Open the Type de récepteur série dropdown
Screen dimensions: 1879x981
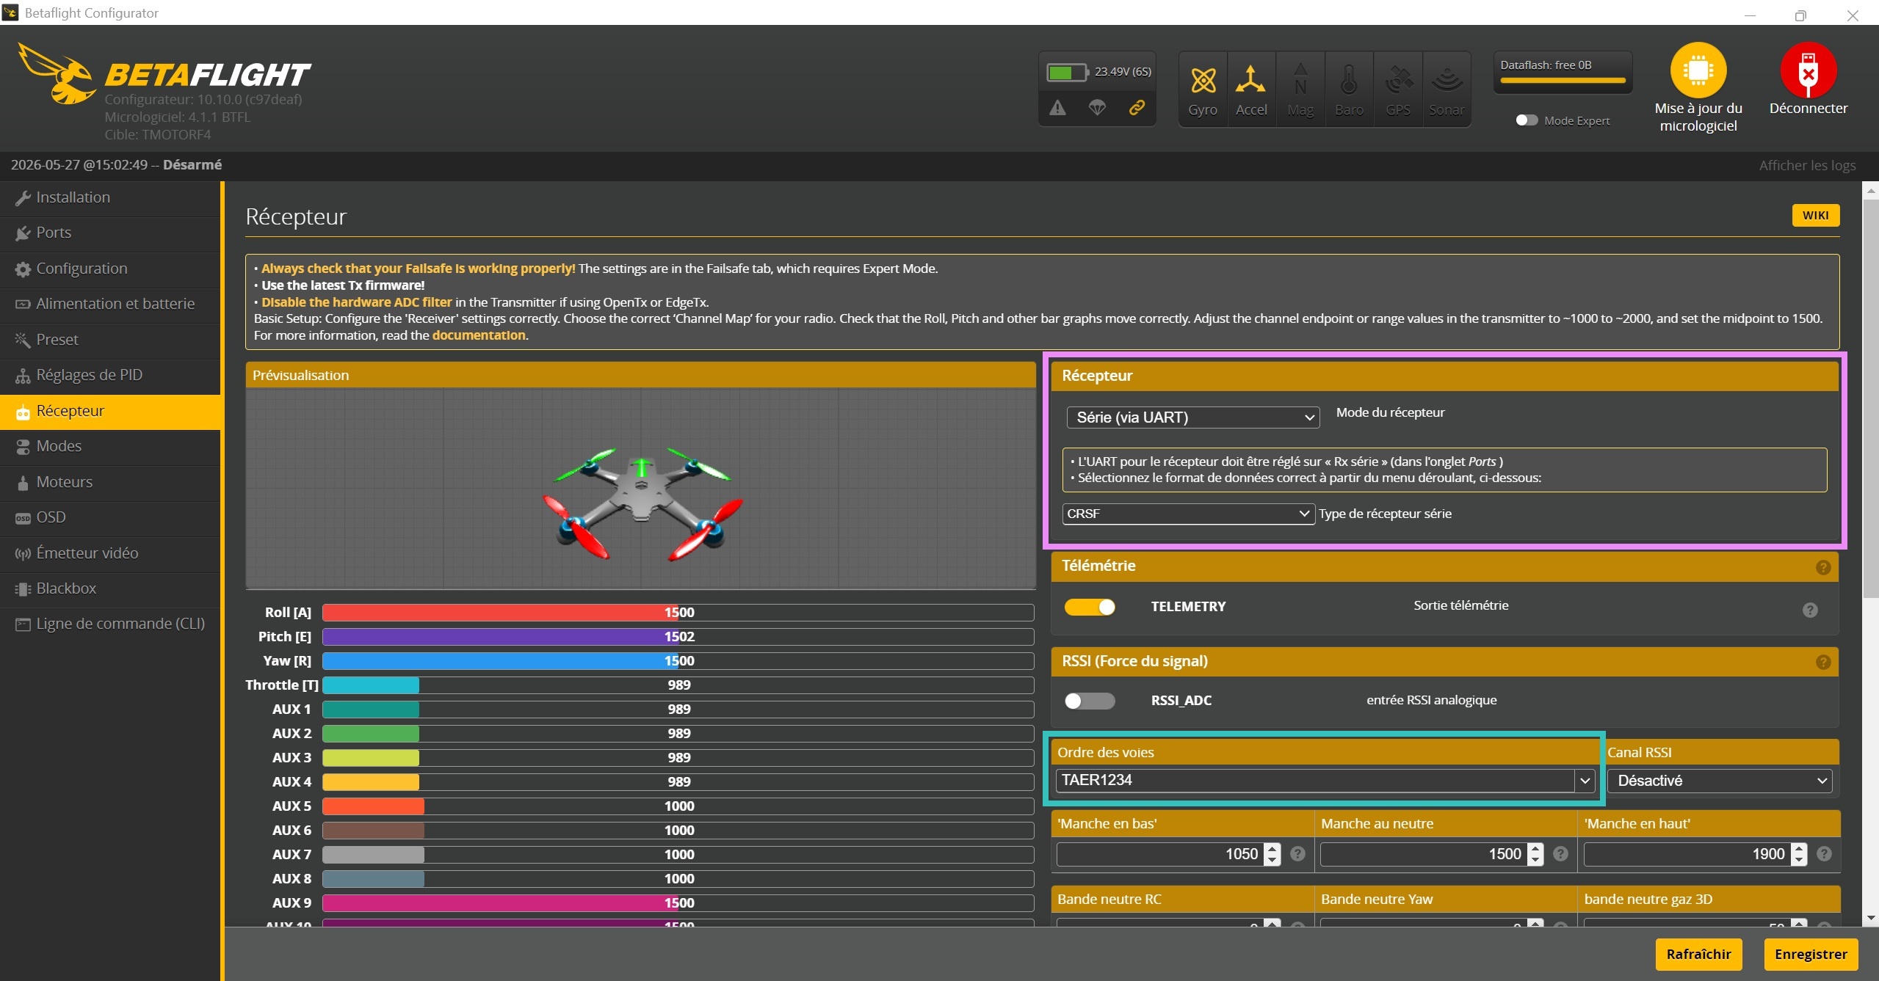1188,514
